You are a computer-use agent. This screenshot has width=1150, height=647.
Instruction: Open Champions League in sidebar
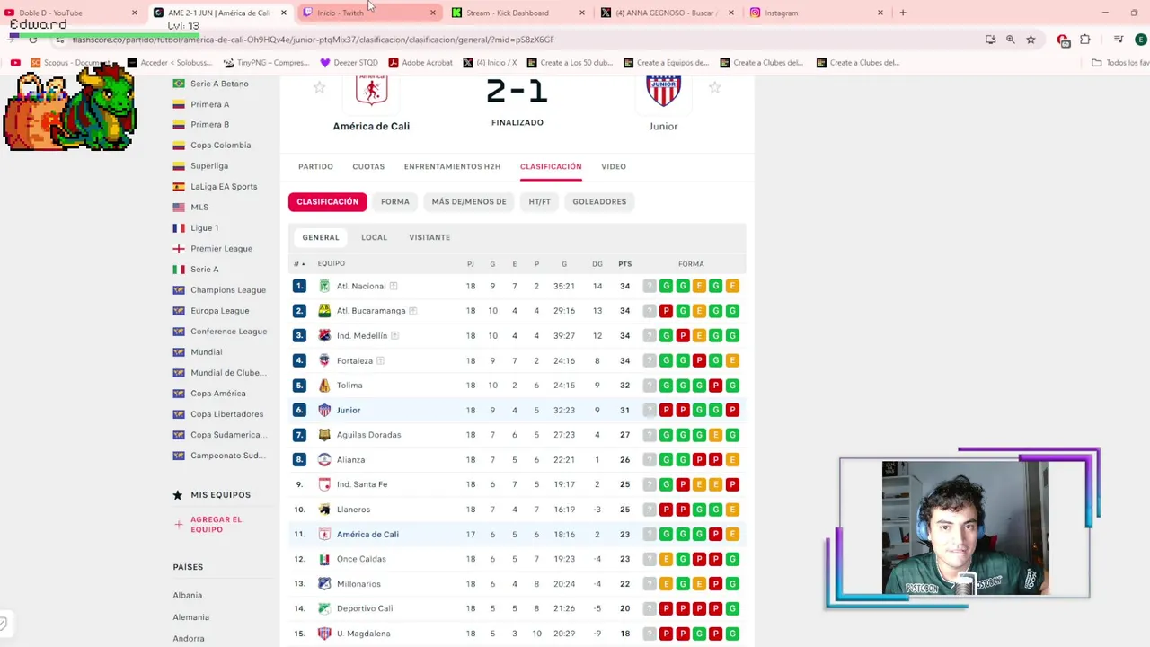coord(228,290)
